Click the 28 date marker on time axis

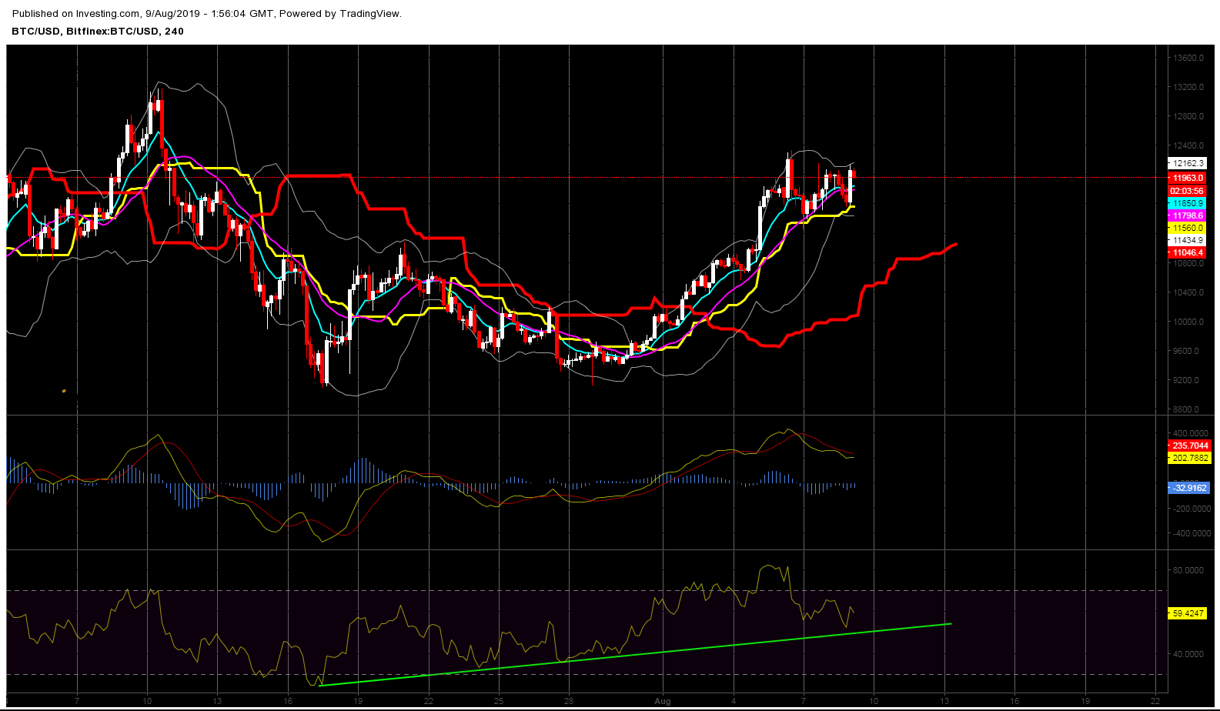568,701
